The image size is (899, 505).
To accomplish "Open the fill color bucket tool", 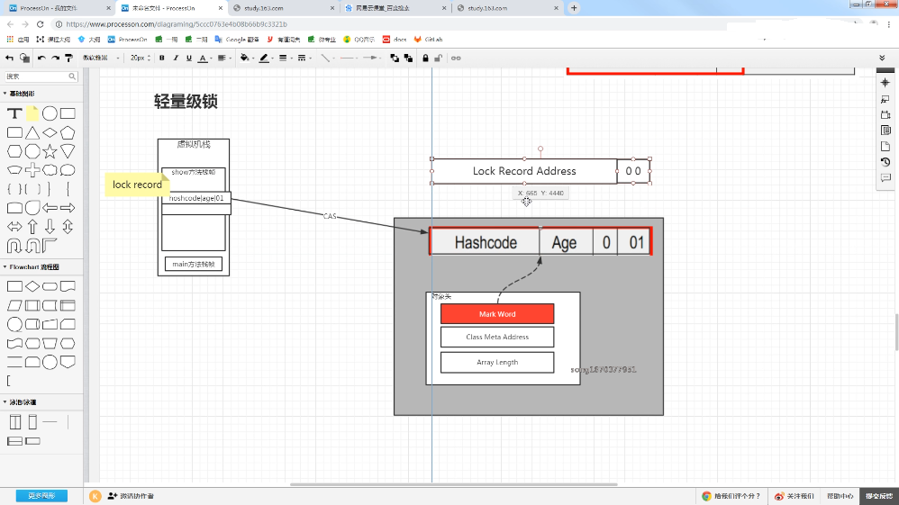I will click(245, 58).
